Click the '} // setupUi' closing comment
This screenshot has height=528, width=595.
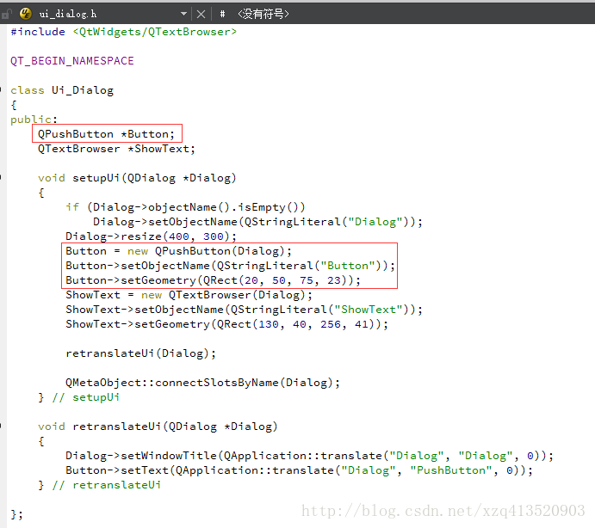tap(78, 397)
